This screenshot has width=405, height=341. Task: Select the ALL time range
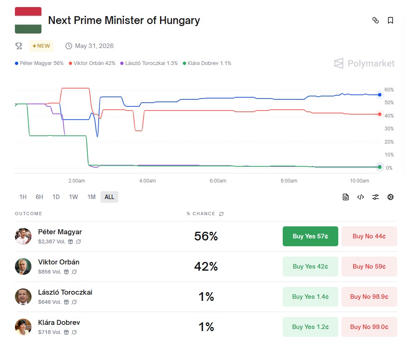point(109,197)
